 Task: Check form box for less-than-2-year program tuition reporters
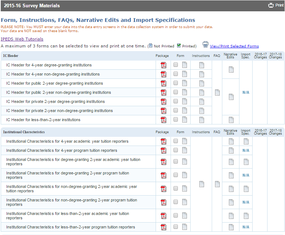pos(176,227)
